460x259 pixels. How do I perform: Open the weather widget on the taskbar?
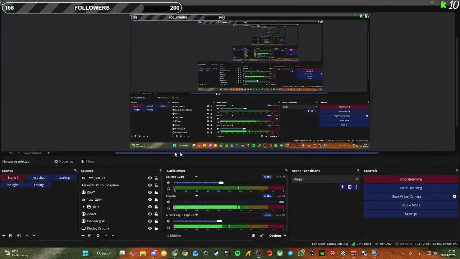pos(17,253)
